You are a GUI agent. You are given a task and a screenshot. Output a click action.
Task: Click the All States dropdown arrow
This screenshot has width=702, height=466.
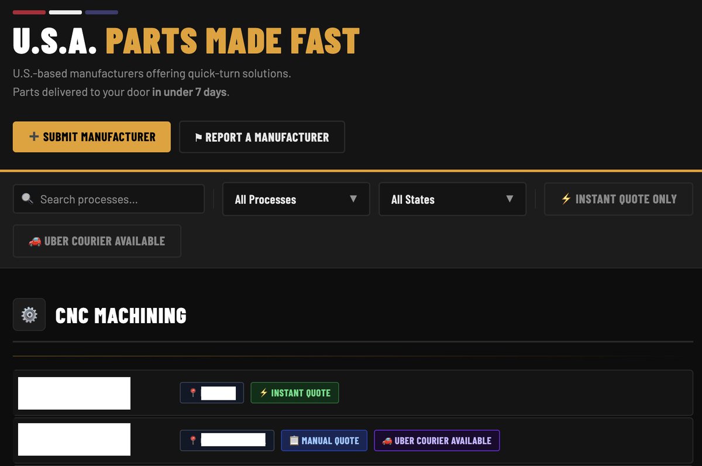coord(510,199)
